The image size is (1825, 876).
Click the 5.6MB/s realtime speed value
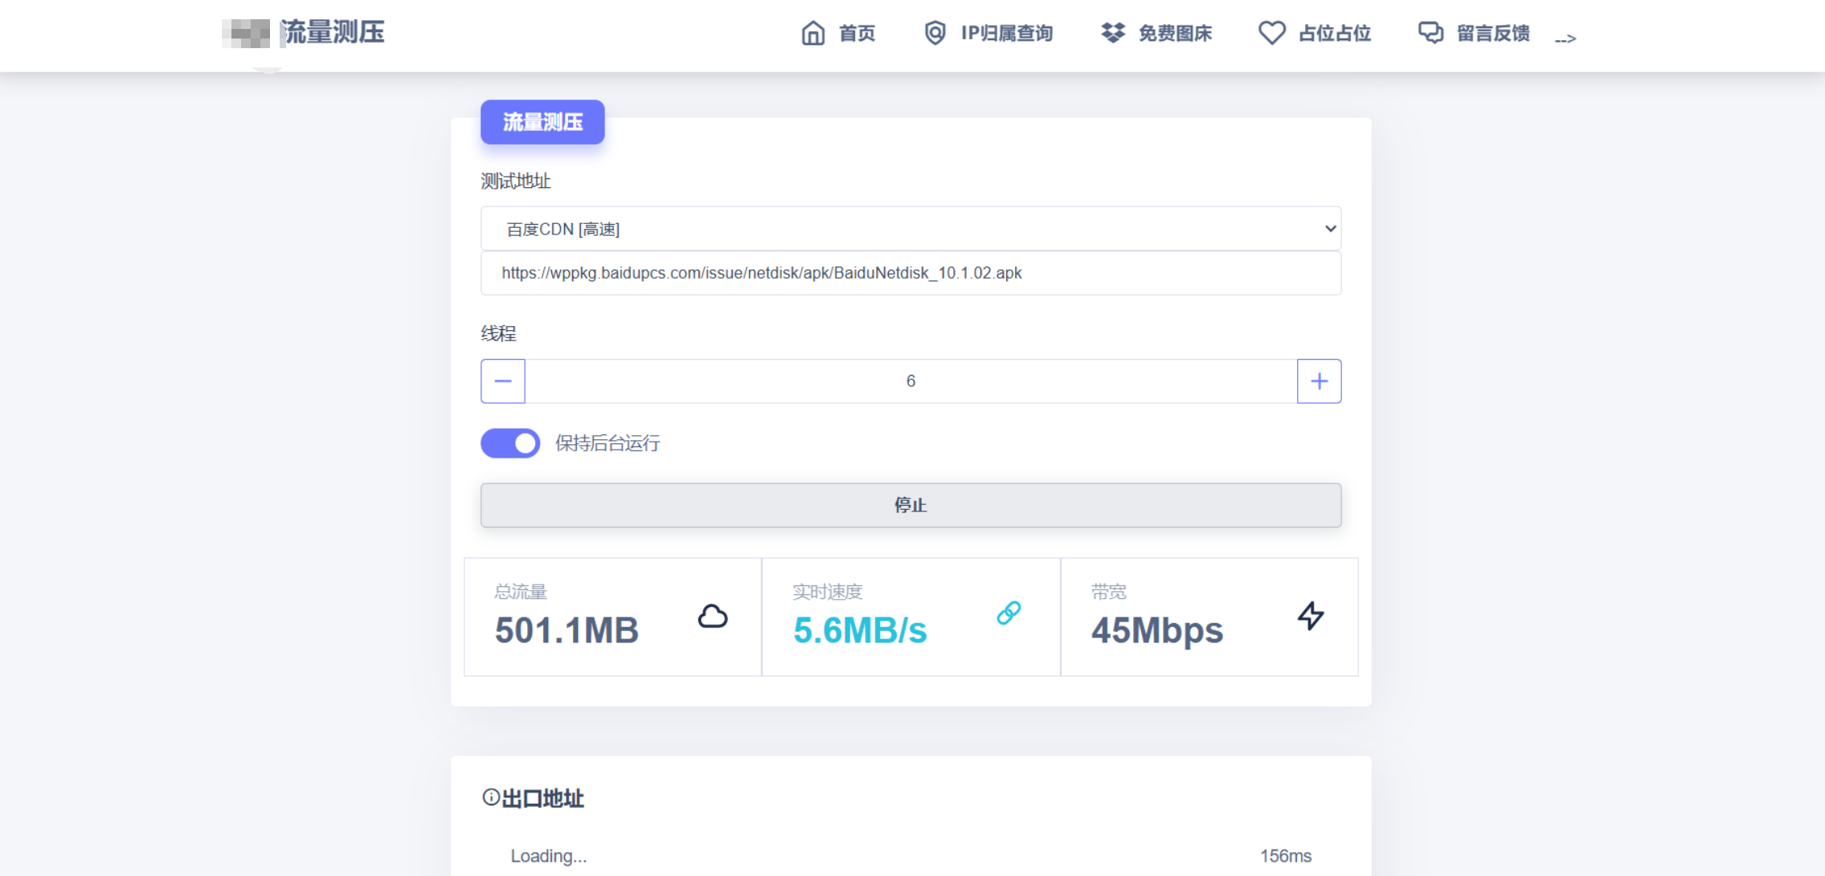(x=860, y=630)
